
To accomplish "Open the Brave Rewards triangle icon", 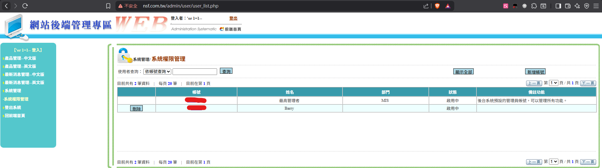I will pyautogui.click(x=448, y=6).
